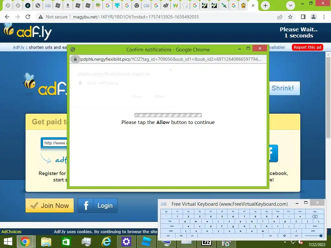Tap the Caps key on virtual keyboard

[172, 226]
